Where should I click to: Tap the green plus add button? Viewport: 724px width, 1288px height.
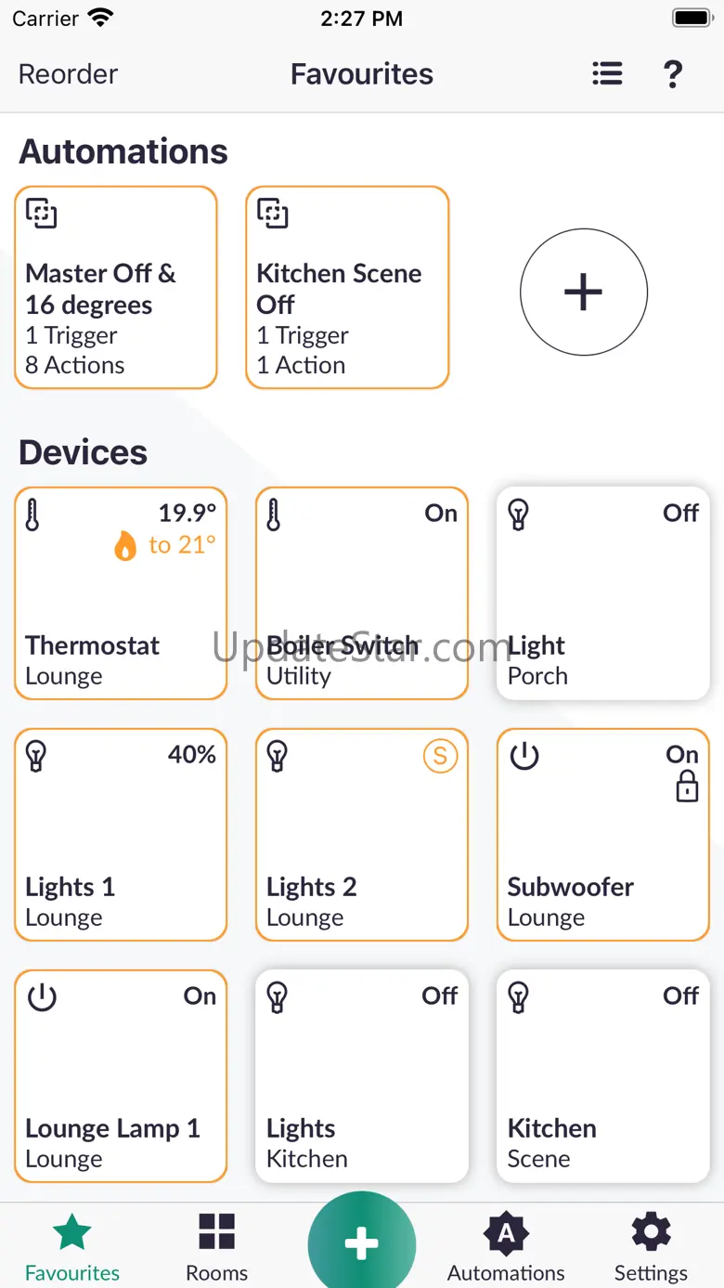(x=362, y=1243)
